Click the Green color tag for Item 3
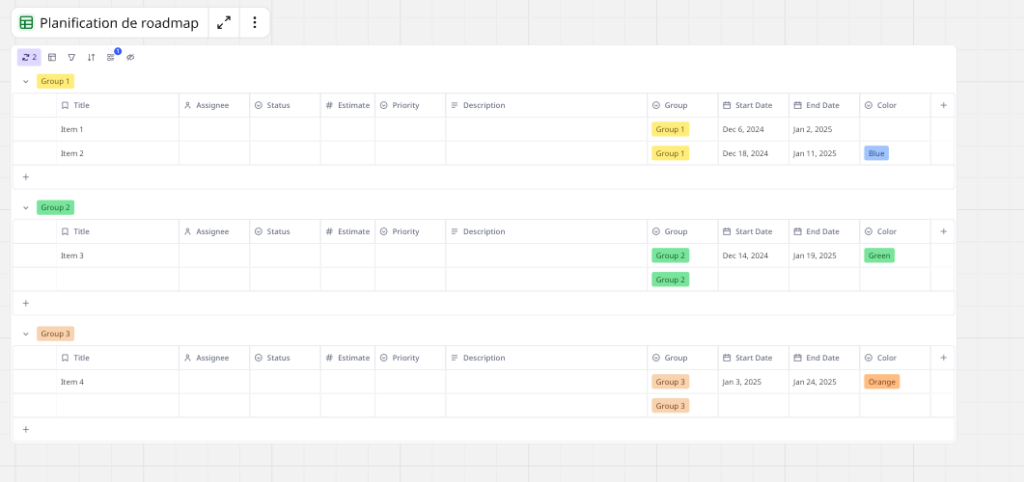Image resolution: width=1024 pixels, height=482 pixels. (x=879, y=255)
